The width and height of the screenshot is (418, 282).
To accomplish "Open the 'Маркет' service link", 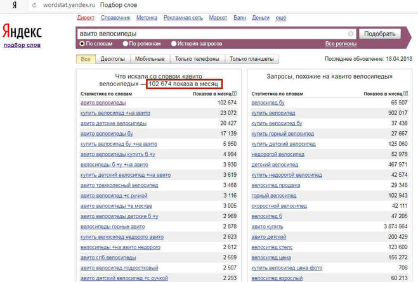I will tap(218, 18).
